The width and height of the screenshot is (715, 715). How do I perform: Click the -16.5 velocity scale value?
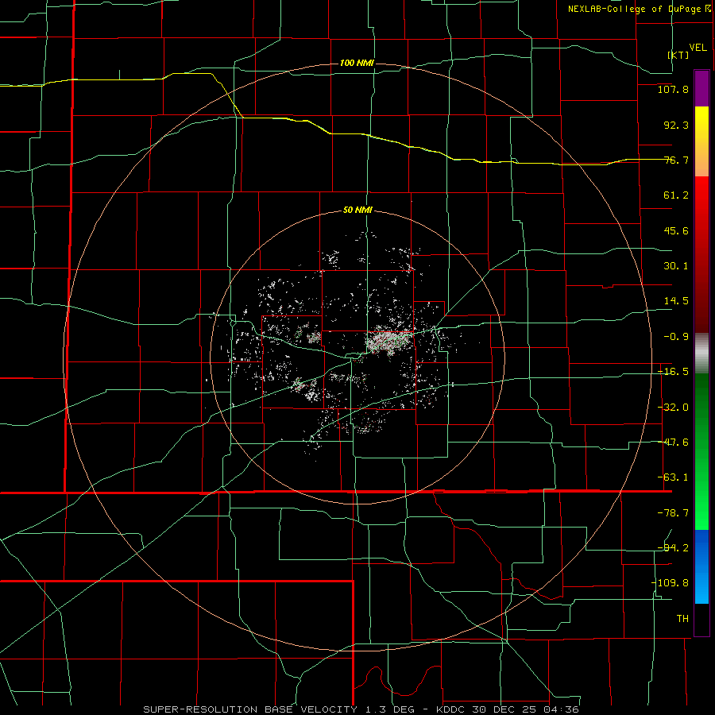pos(673,372)
